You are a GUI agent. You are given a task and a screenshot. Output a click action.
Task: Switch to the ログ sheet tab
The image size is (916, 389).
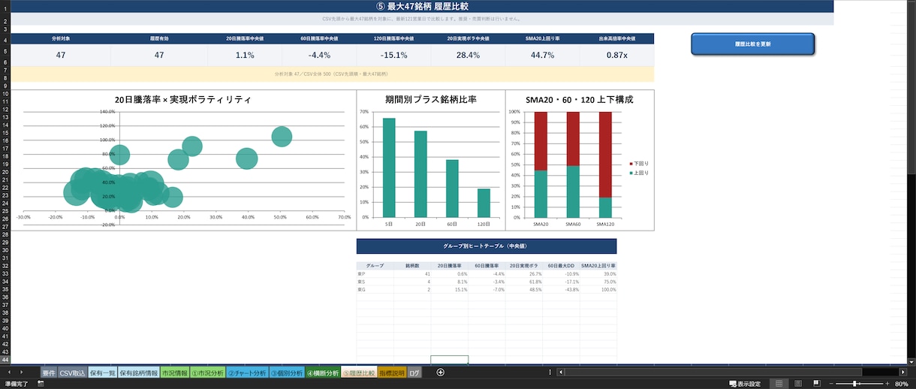(414, 372)
